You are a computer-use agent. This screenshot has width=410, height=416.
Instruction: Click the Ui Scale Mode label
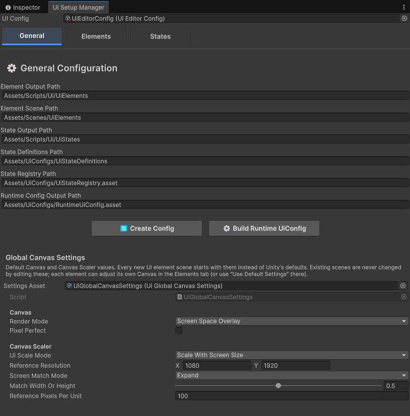pos(30,355)
